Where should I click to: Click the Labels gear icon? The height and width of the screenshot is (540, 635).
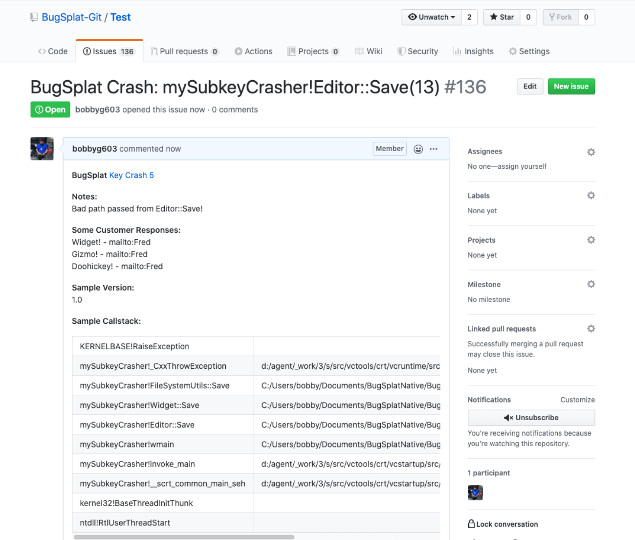pyautogui.click(x=591, y=196)
